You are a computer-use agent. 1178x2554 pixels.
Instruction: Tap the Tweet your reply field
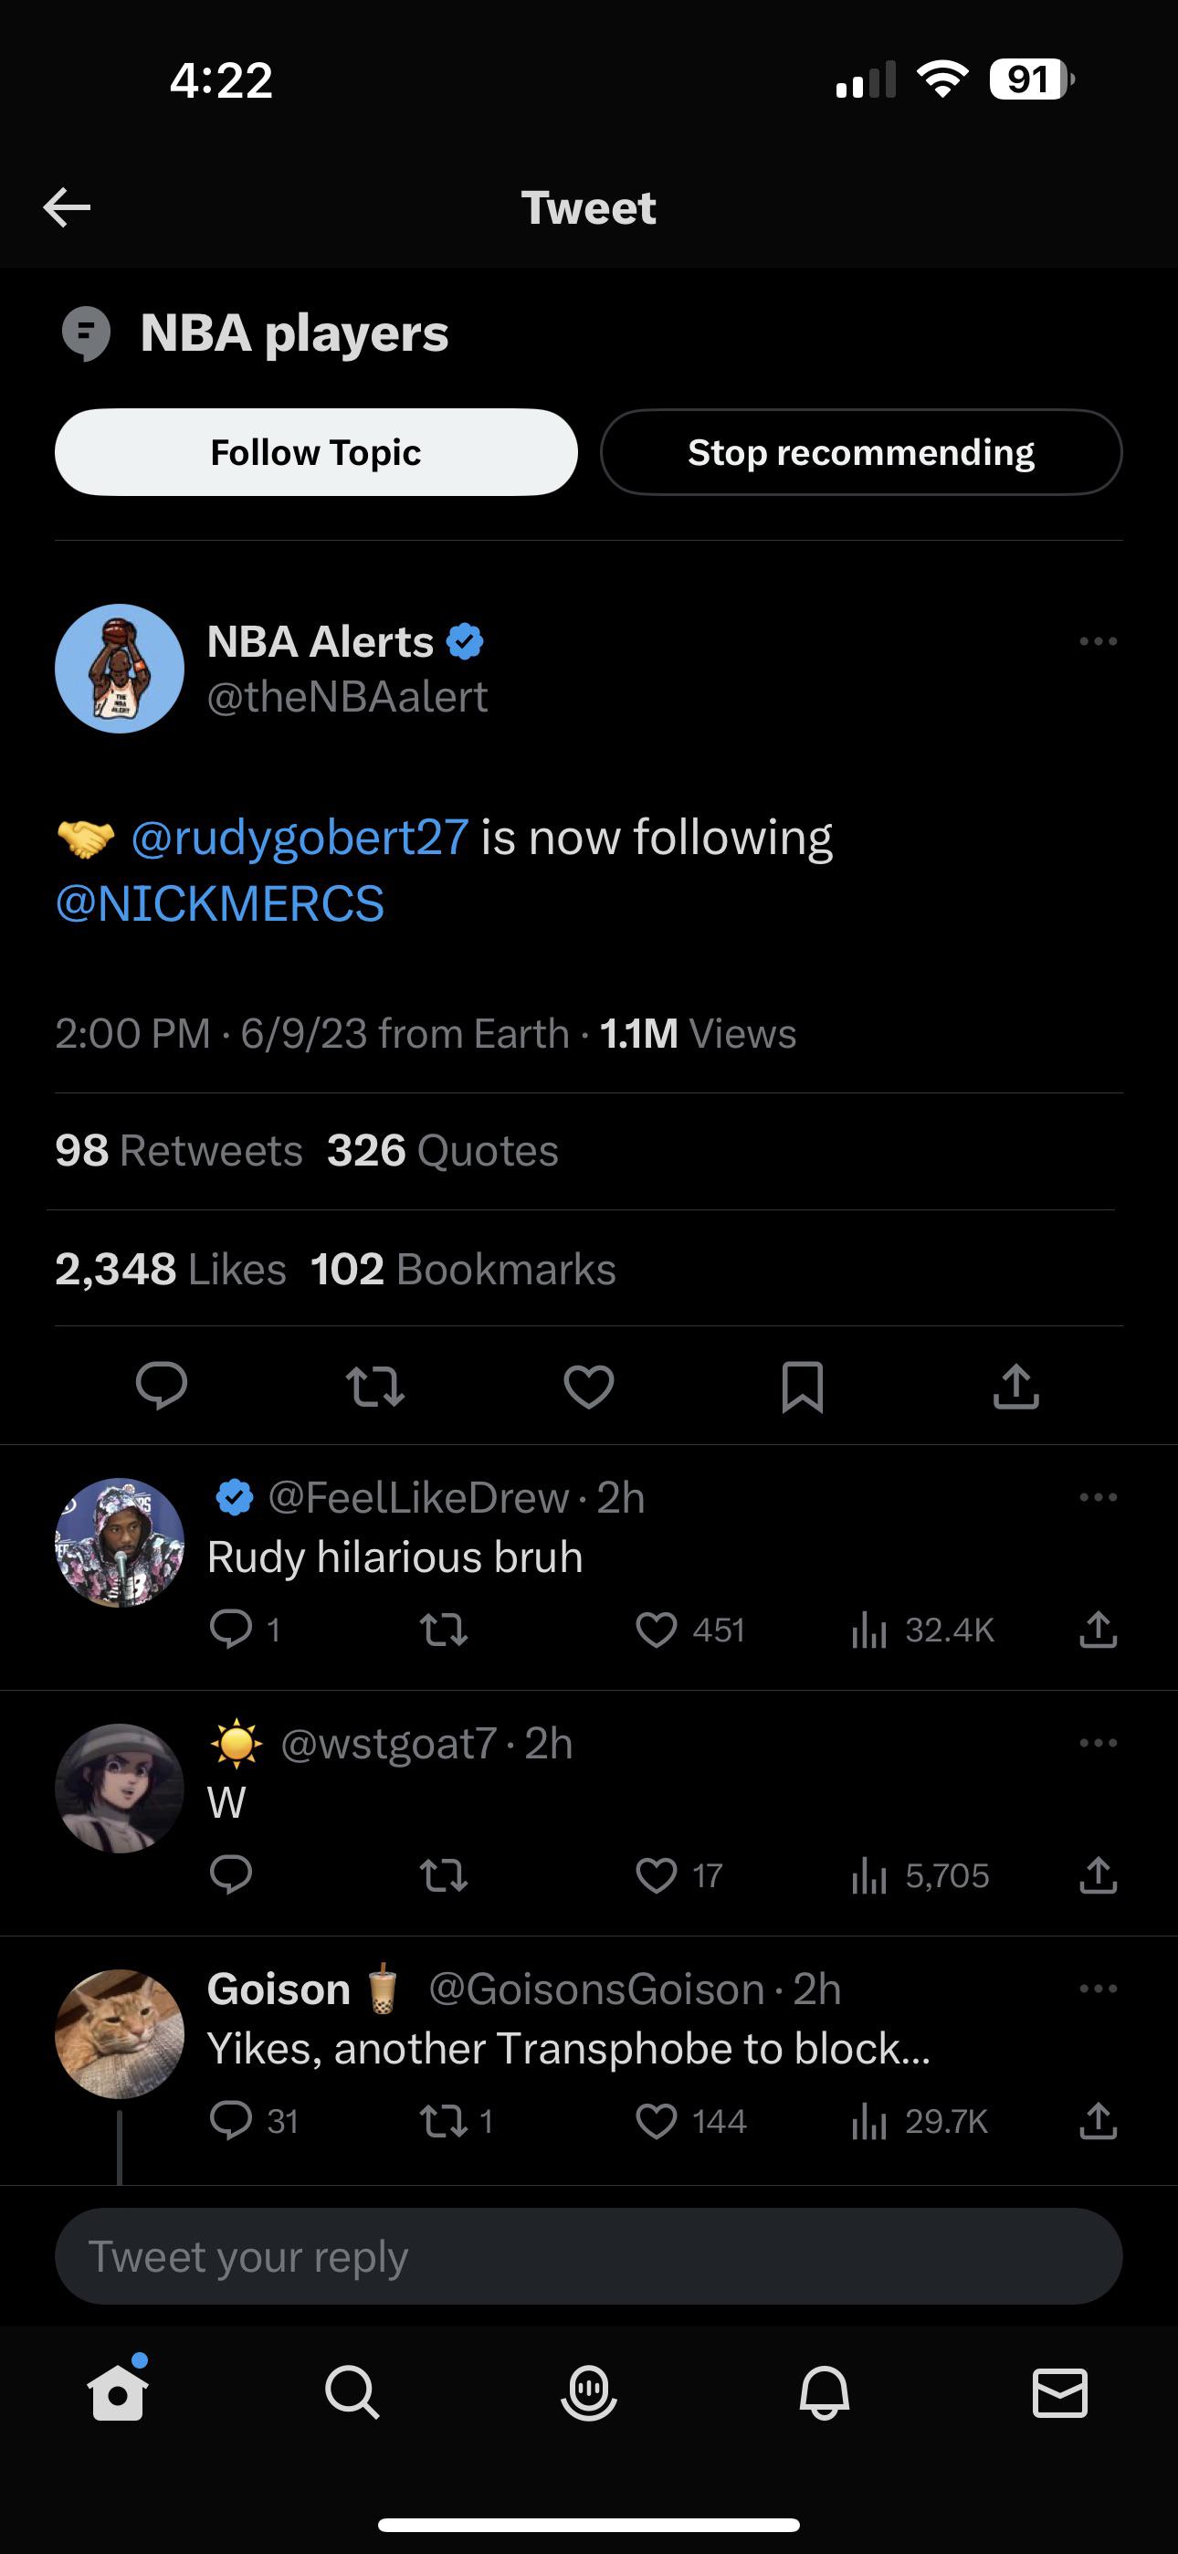[589, 2256]
